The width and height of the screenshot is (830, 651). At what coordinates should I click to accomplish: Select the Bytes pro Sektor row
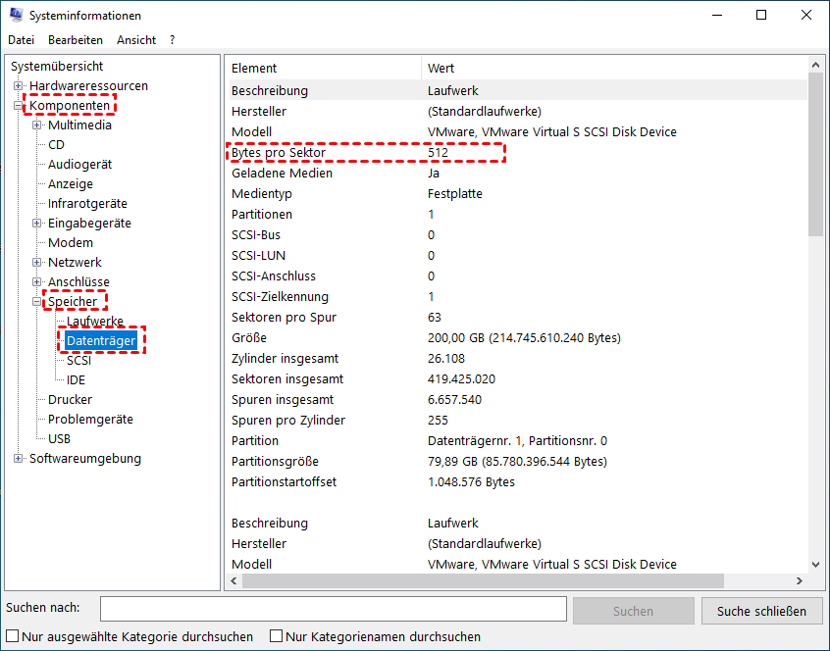coord(518,152)
